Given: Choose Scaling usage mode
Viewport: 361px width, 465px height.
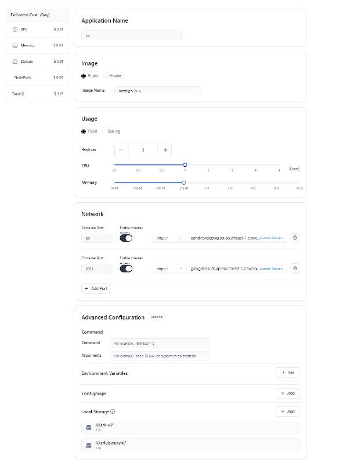Looking at the screenshot, I should click(104, 131).
